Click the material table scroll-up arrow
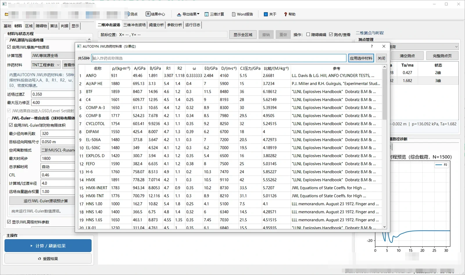Viewport: 465px width, 275px height. pos(384,67)
